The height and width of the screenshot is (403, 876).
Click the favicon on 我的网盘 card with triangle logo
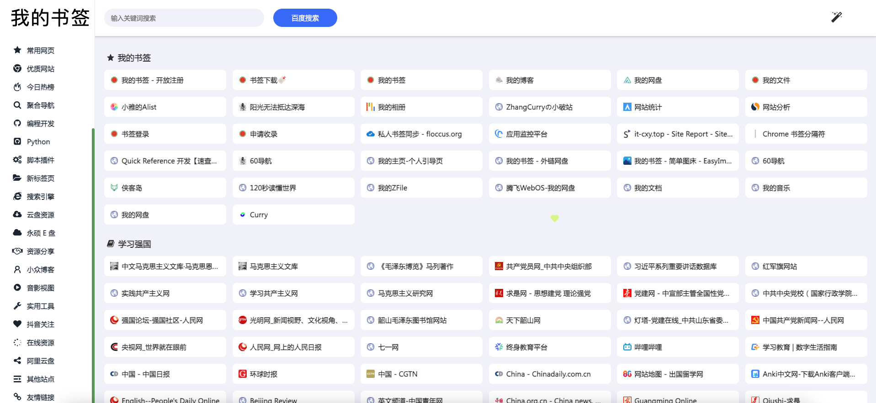(x=627, y=80)
